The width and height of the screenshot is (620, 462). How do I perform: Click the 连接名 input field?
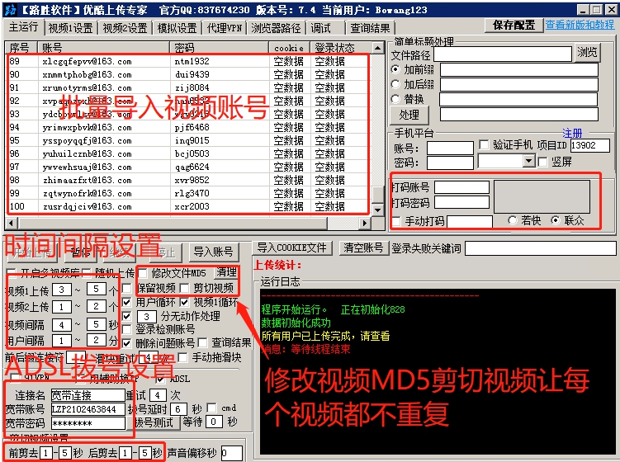88,395
